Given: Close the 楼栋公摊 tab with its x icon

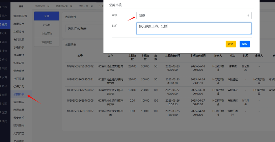Looking at the screenshot, I should 91,6.
